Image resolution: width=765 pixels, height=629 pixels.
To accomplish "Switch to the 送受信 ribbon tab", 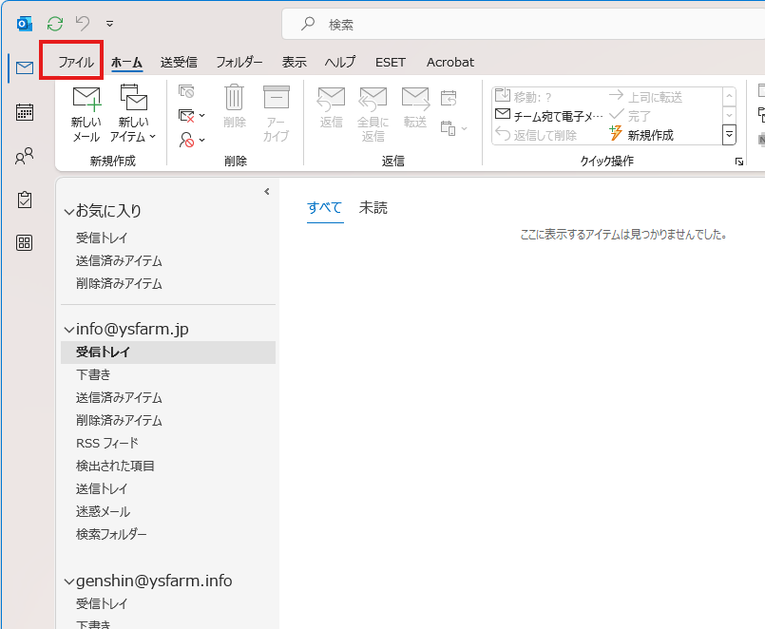I will click(x=179, y=62).
